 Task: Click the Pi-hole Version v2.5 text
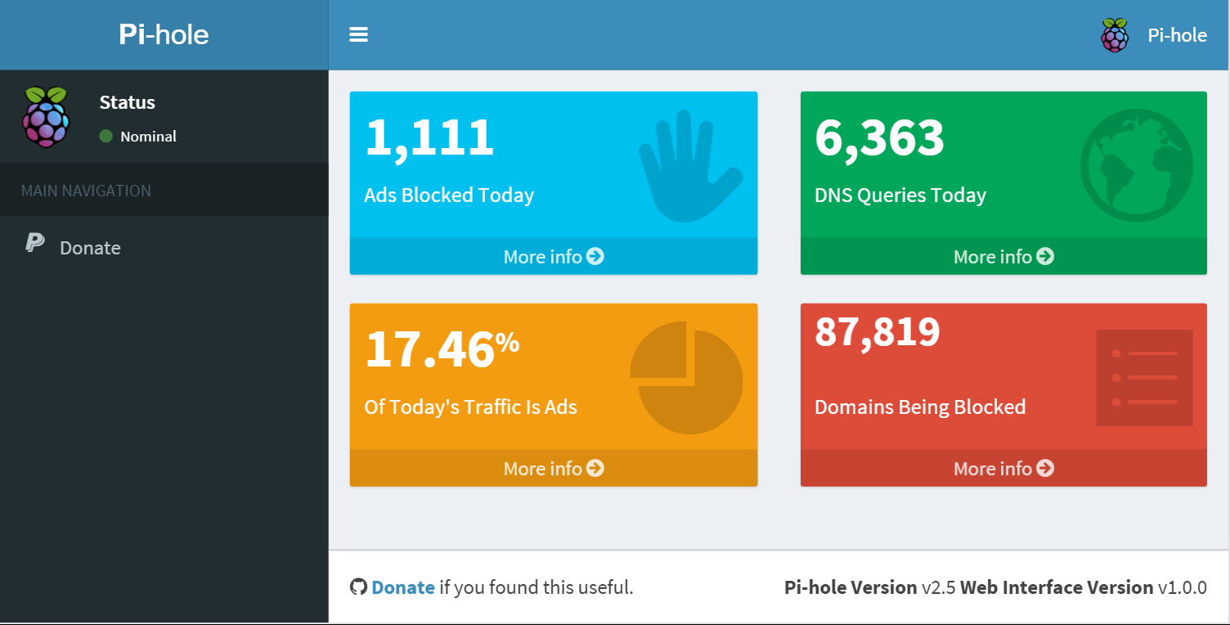870,587
